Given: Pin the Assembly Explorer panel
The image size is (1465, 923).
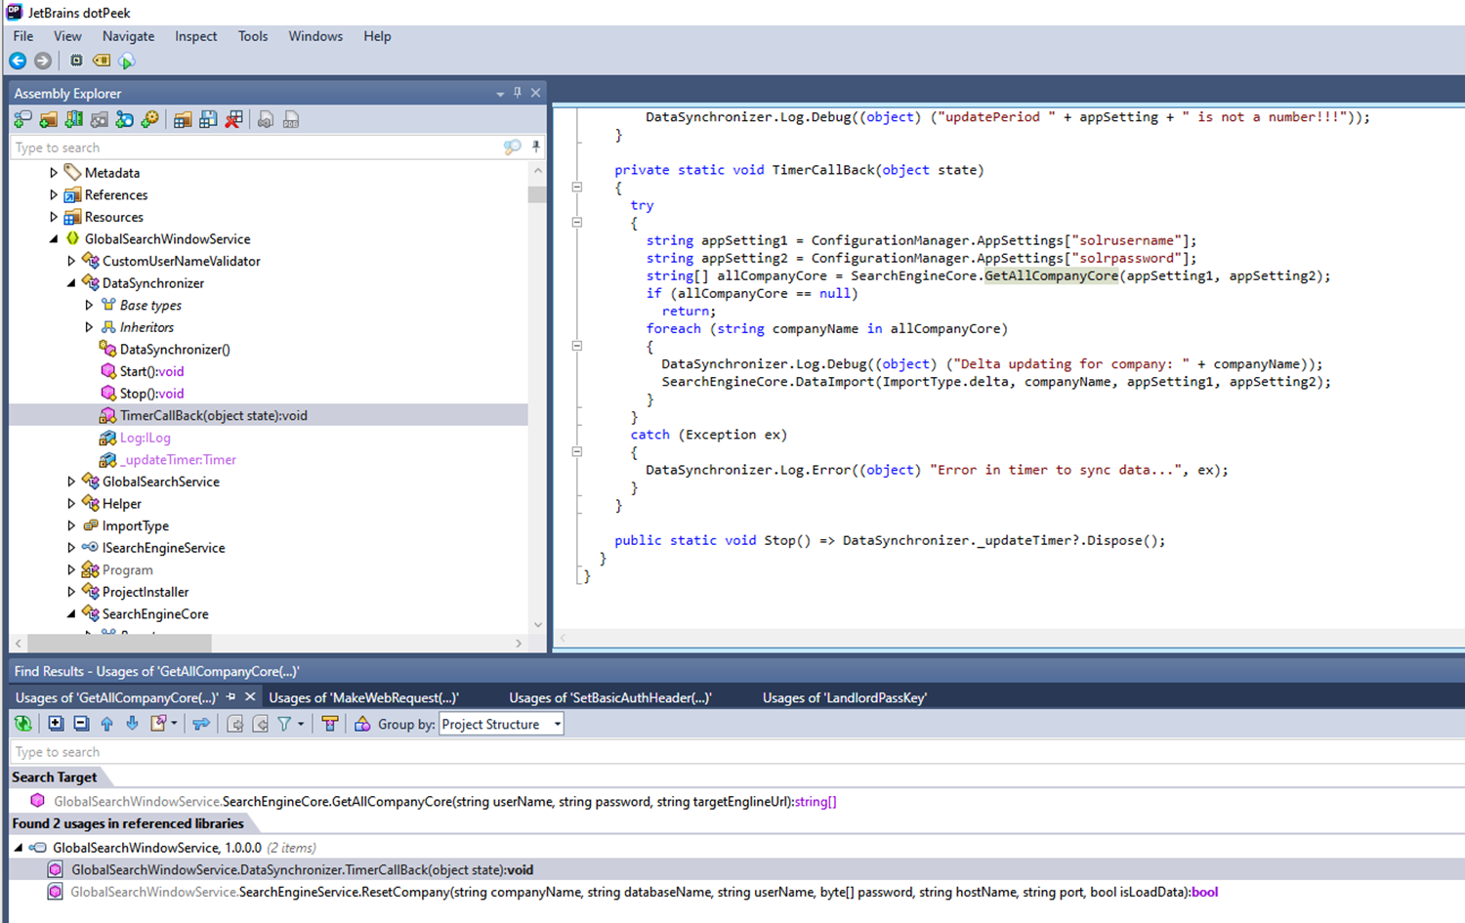Looking at the screenshot, I should 518,93.
